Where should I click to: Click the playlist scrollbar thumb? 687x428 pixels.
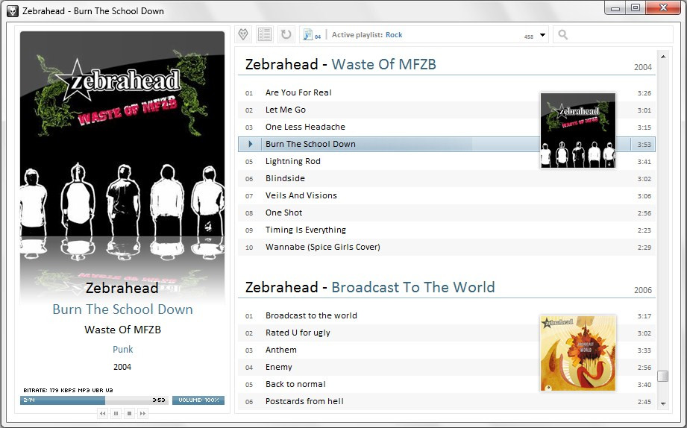click(663, 376)
